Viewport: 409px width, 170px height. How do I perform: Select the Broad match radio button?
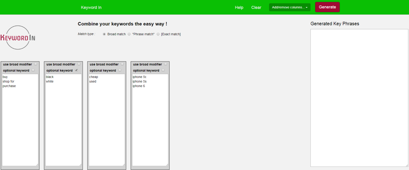coord(104,34)
